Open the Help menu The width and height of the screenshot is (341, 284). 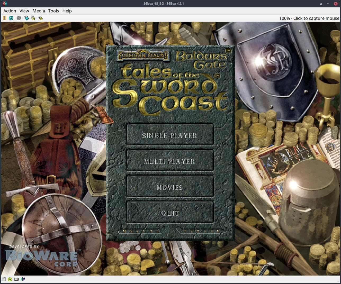point(67,11)
